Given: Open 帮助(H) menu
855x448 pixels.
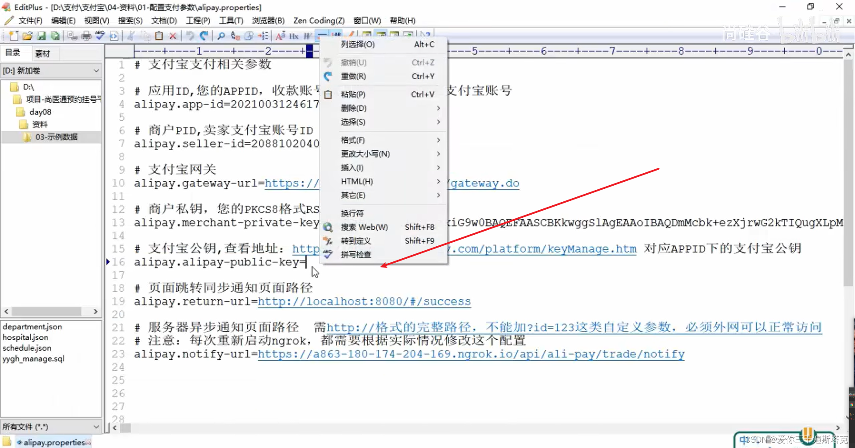Looking at the screenshot, I should [403, 20].
